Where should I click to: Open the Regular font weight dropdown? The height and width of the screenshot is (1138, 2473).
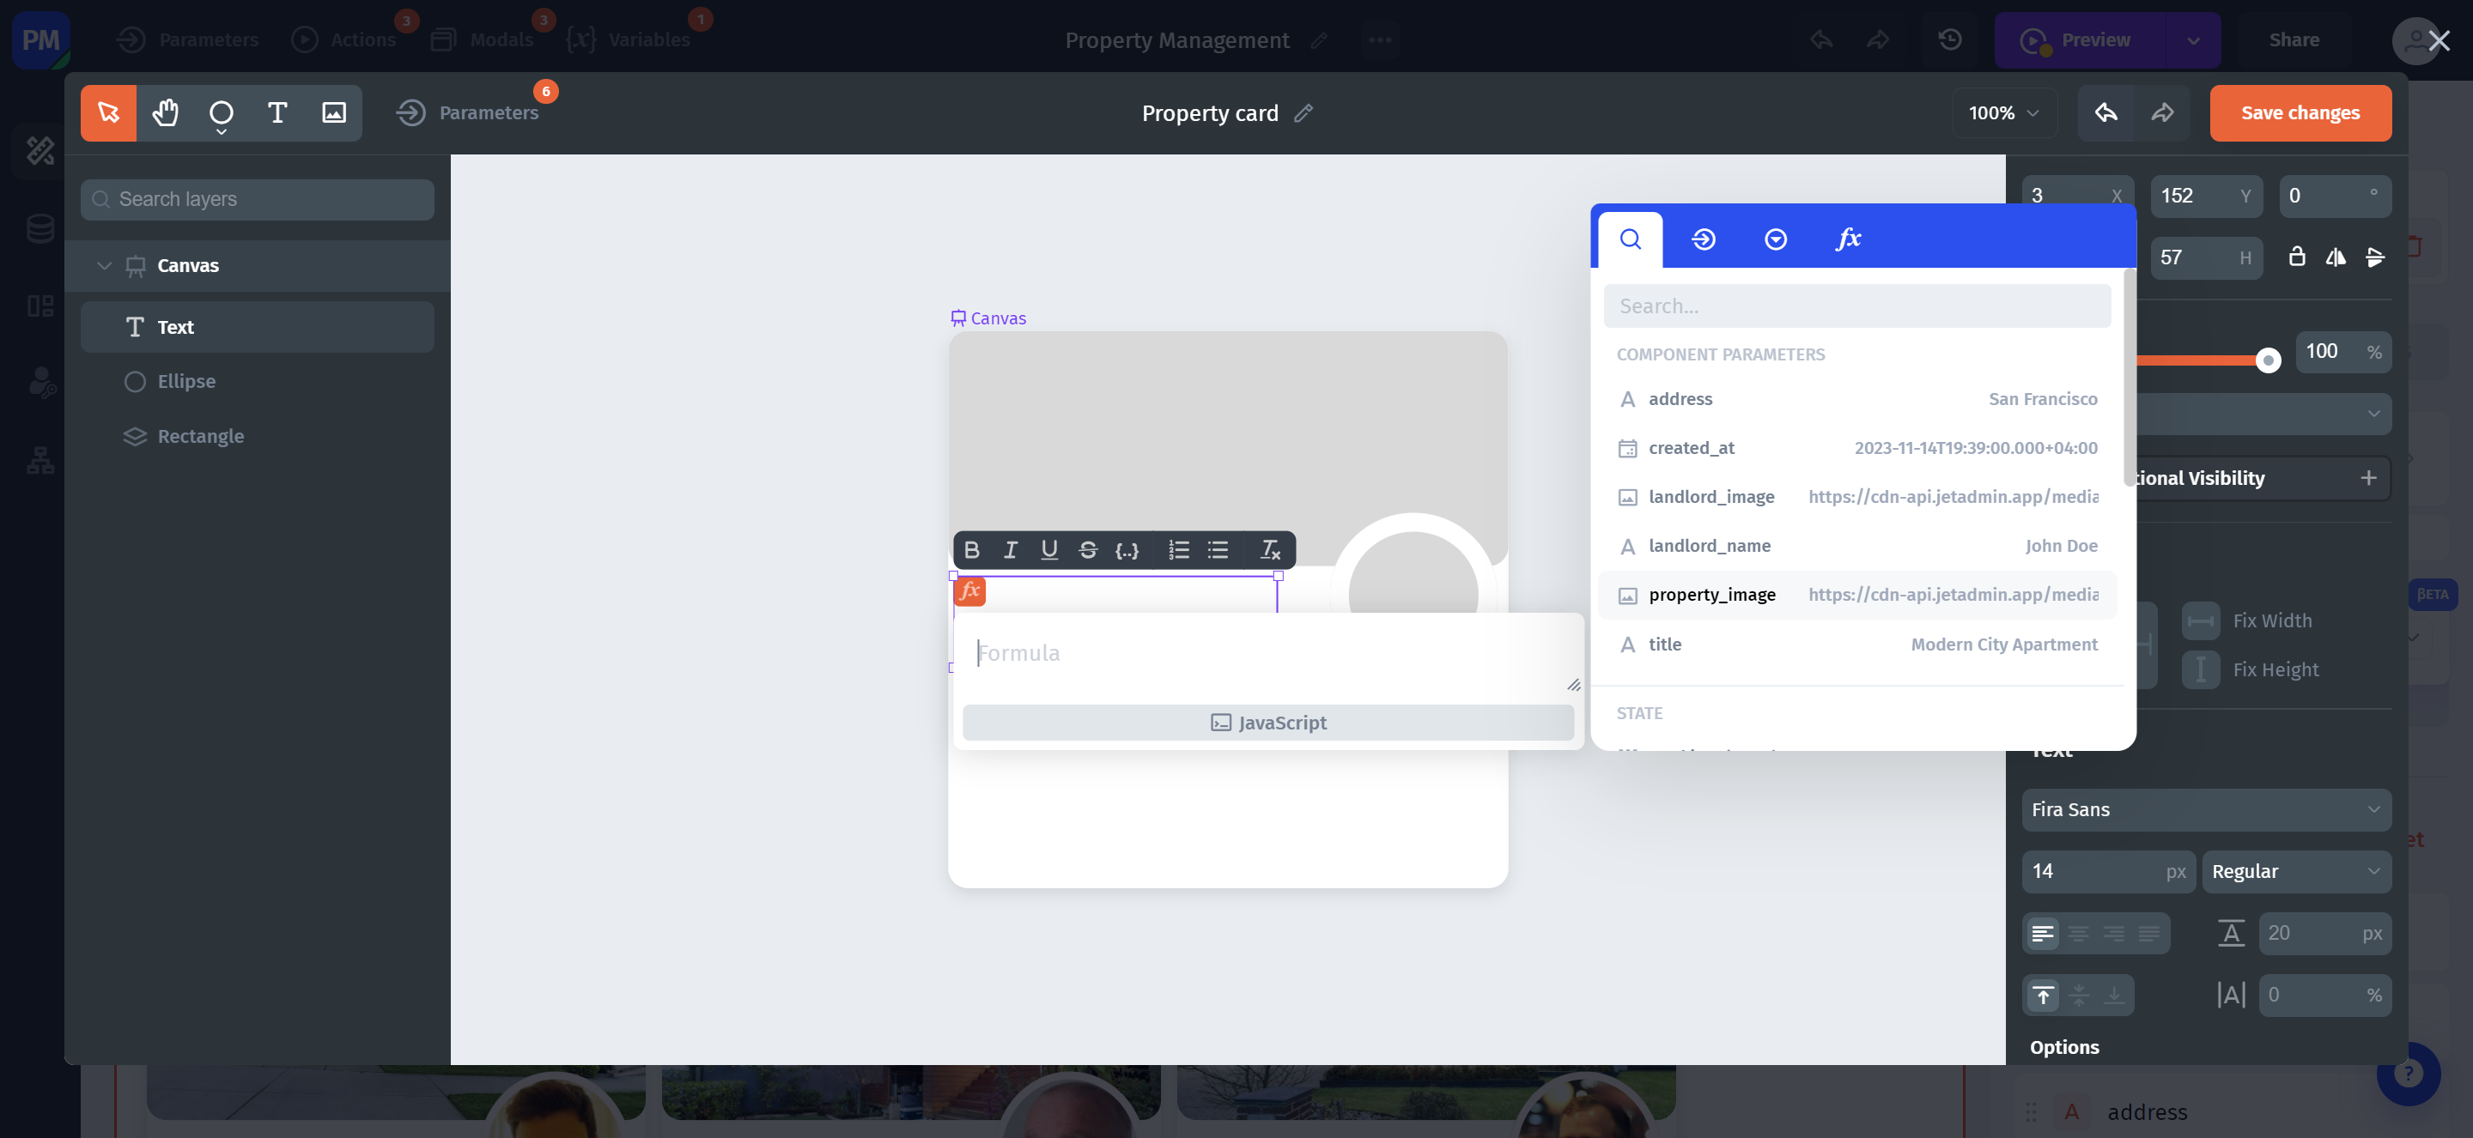coord(2296,871)
